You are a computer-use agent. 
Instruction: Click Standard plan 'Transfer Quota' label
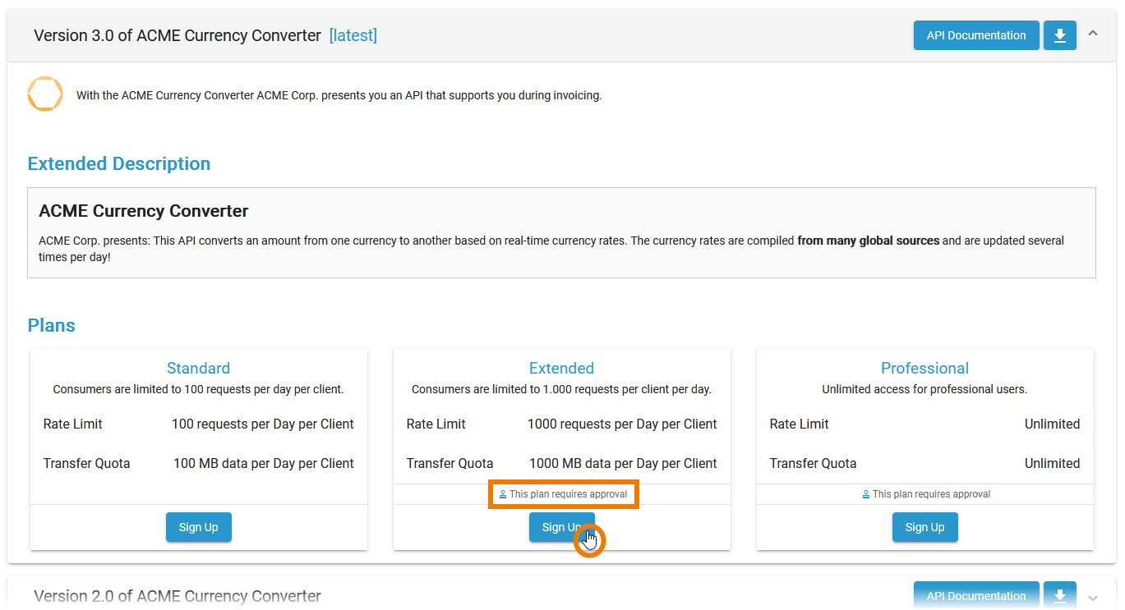pyautogui.click(x=87, y=463)
